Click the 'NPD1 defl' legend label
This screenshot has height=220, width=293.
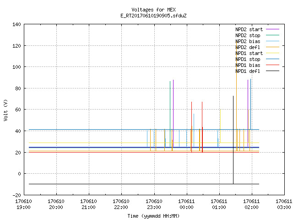pyautogui.click(x=248, y=71)
